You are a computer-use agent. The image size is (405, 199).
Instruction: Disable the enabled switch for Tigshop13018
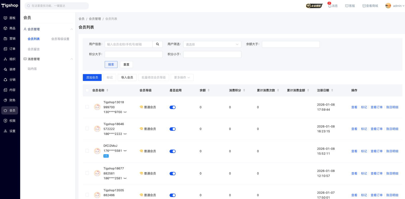[x=173, y=107]
